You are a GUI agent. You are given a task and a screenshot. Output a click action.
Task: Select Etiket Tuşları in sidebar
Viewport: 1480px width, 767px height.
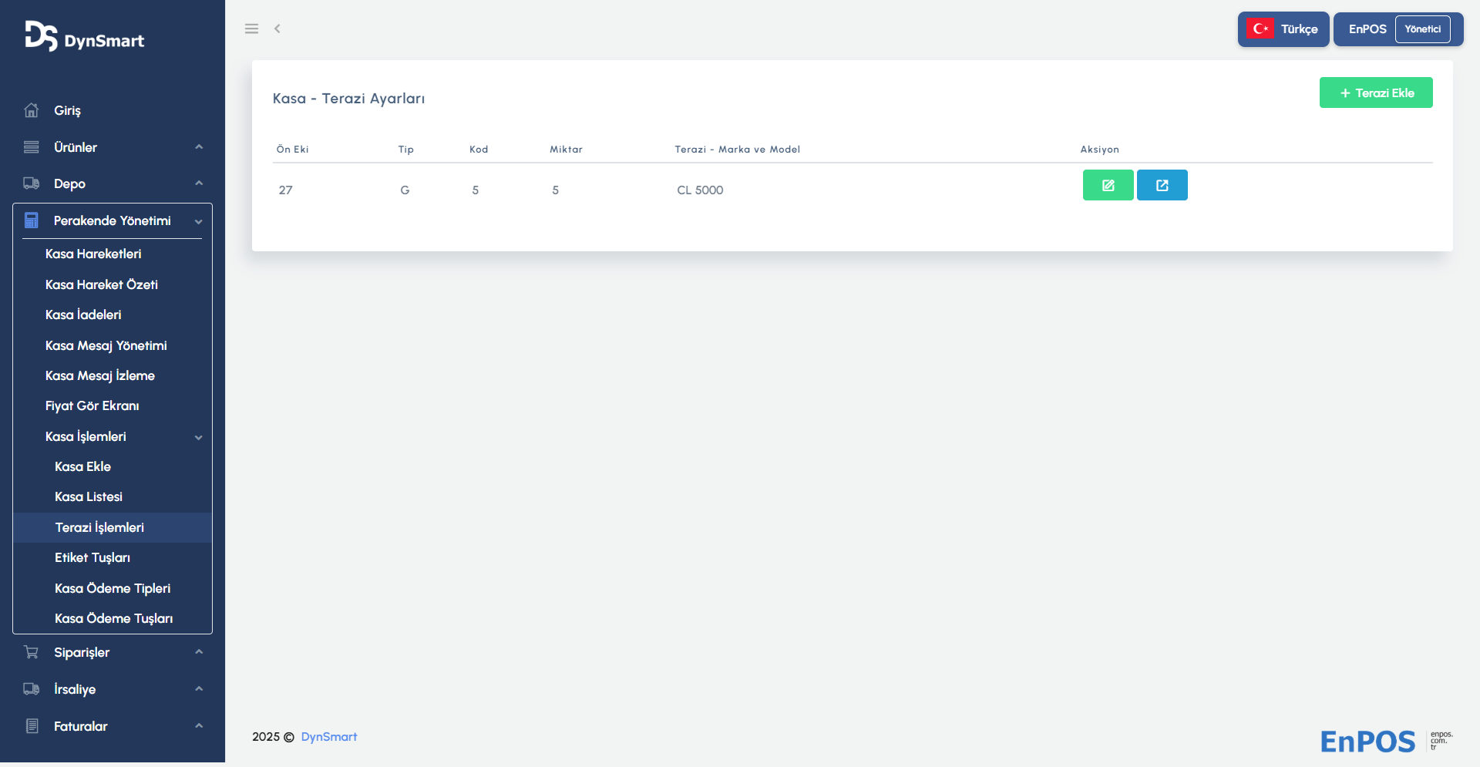pos(92,557)
